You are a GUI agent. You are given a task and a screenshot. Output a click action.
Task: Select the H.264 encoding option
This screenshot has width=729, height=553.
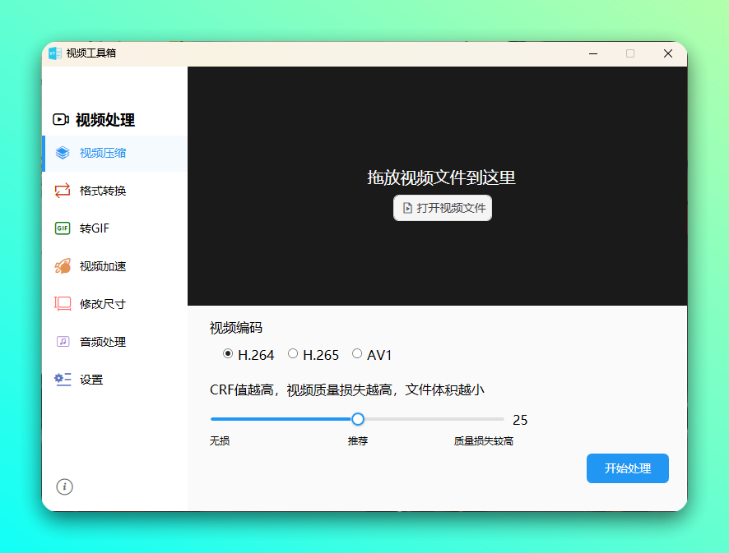[x=228, y=353]
